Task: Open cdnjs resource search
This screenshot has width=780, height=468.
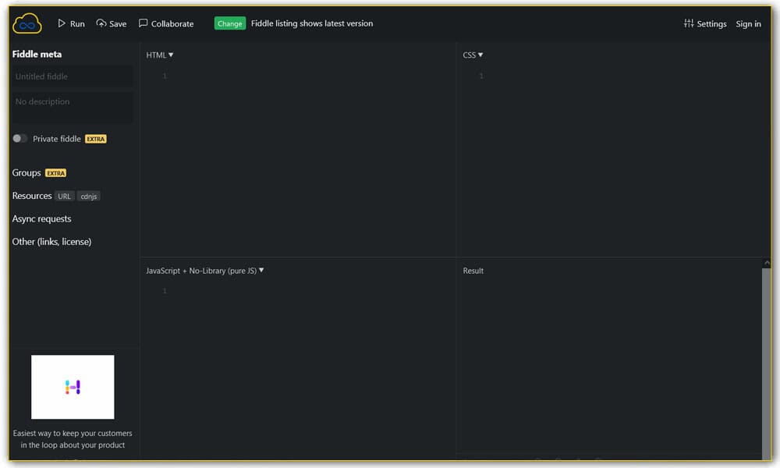Action: click(88, 196)
